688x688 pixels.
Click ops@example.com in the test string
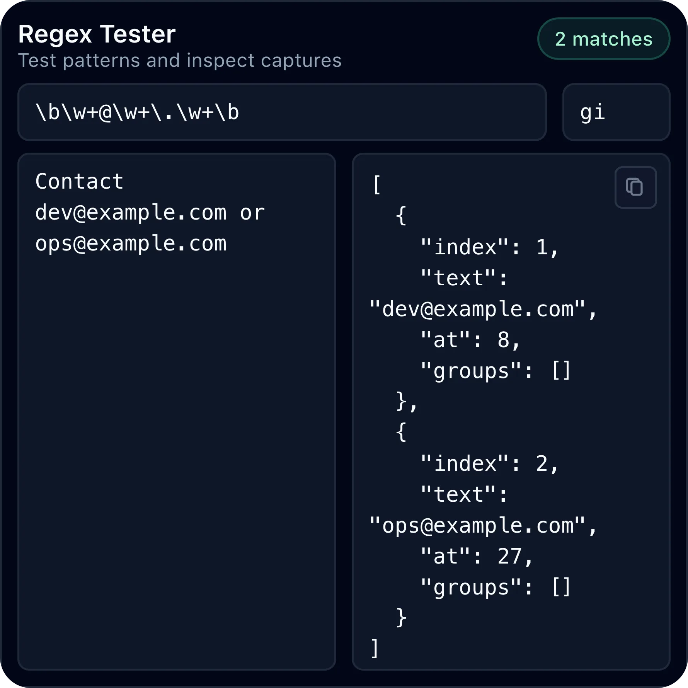[131, 244]
